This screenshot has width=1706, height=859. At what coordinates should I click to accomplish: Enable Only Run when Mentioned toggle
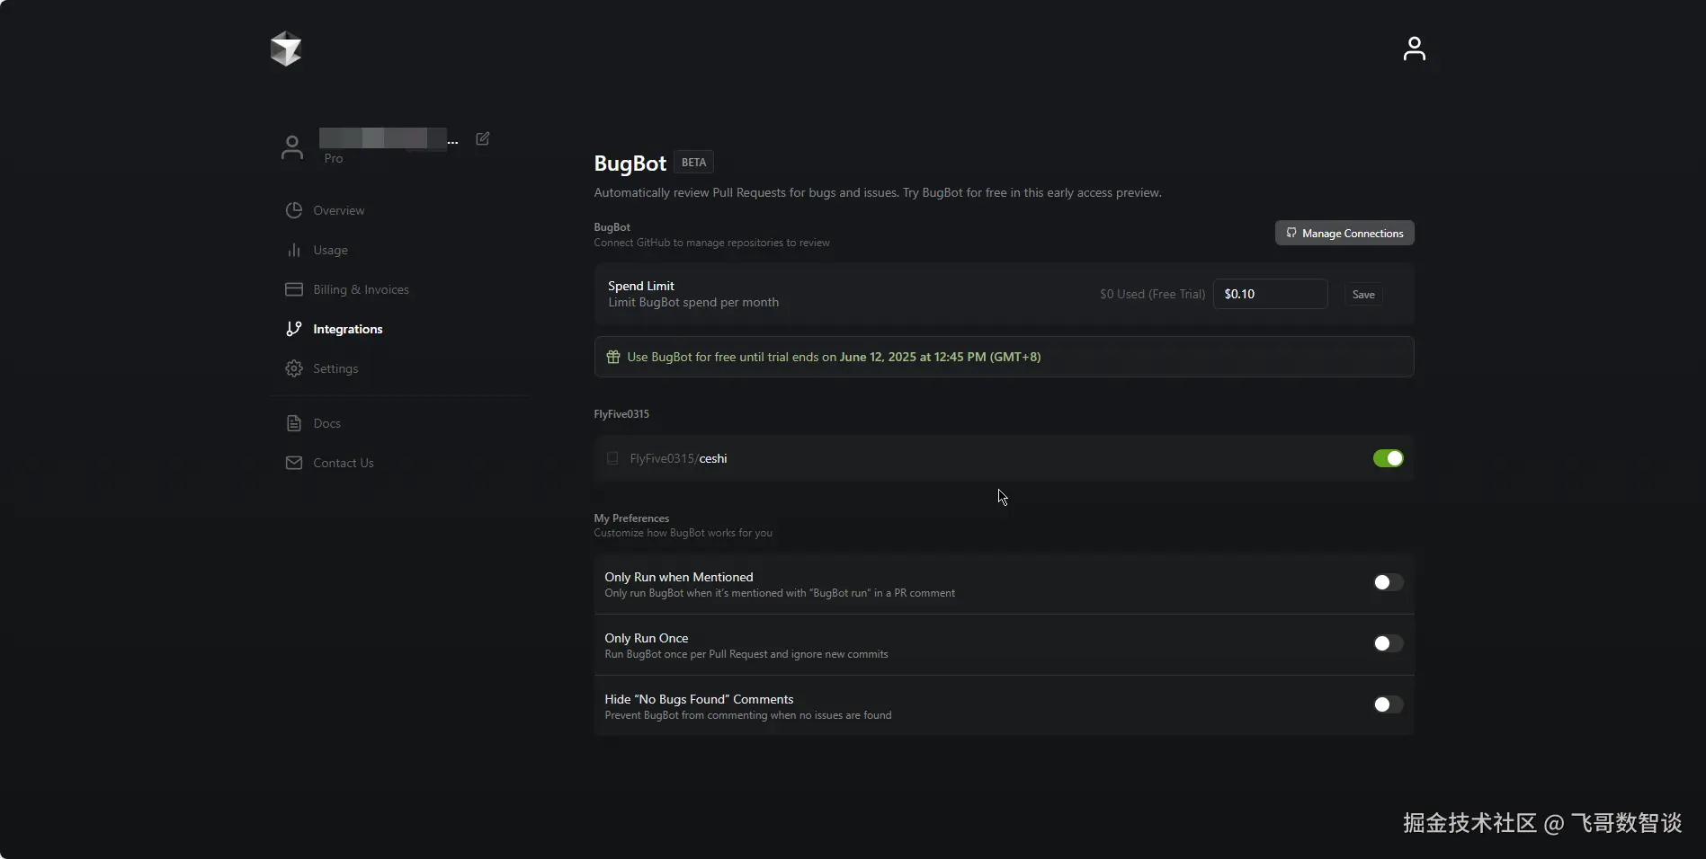pyautogui.click(x=1388, y=582)
